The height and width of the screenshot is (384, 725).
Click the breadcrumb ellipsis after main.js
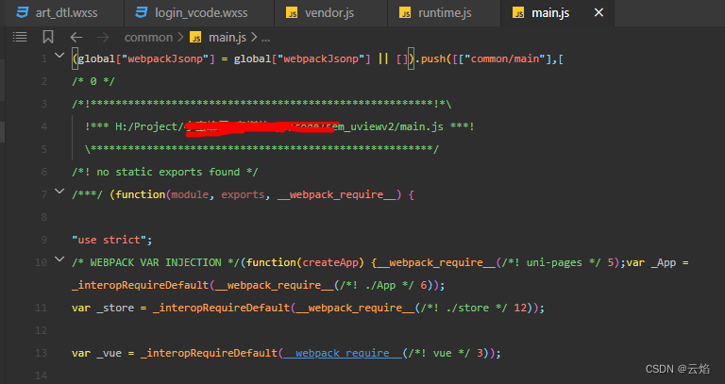pyautogui.click(x=266, y=37)
